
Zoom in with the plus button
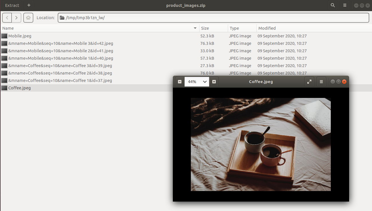point(214,82)
